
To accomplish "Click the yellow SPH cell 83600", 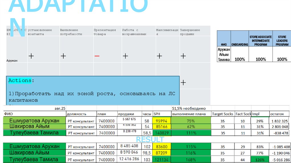I will click(x=161, y=147).
